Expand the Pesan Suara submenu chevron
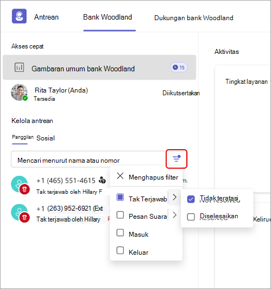This screenshot has height=289, width=271. pyautogui.click(x=174, y=215)
